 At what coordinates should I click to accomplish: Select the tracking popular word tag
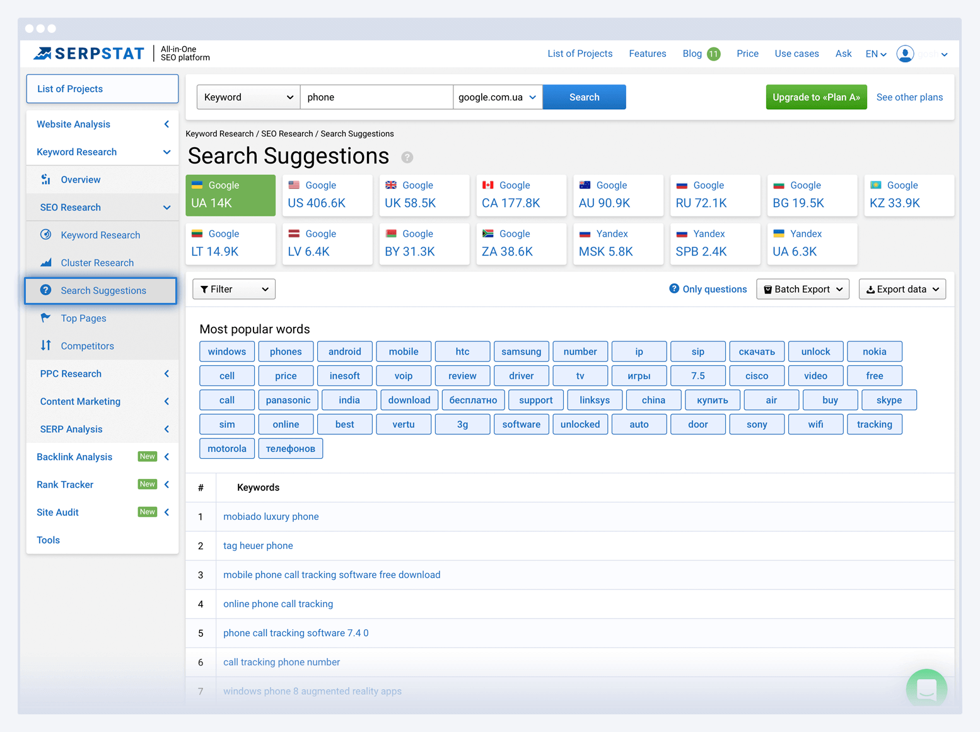click(875, 424)
